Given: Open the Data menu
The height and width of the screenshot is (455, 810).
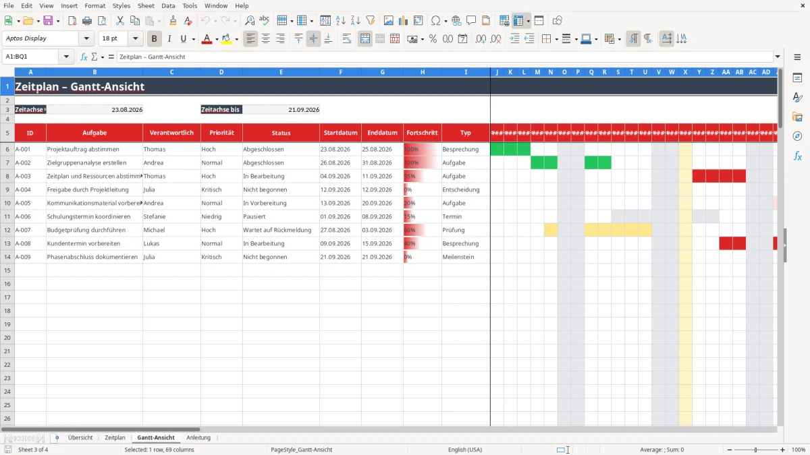Looking at the screenshot, I should 168,5.
